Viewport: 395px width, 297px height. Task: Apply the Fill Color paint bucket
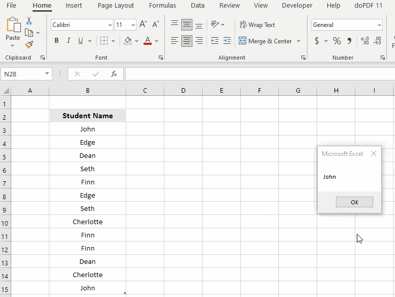pyautogui.click(x=128, y=41)
